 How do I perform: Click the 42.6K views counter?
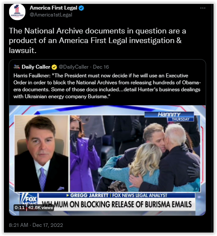pos(41,208)
